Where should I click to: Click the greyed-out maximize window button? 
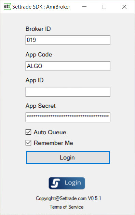[104, 7]
